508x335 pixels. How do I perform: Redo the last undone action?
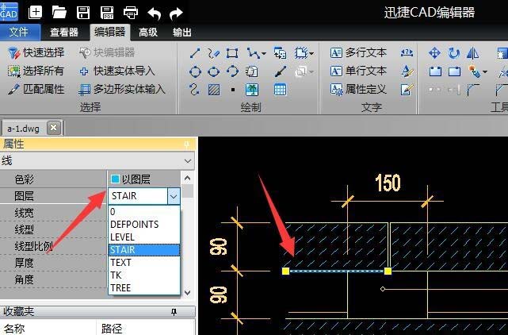tap(176, 13)
